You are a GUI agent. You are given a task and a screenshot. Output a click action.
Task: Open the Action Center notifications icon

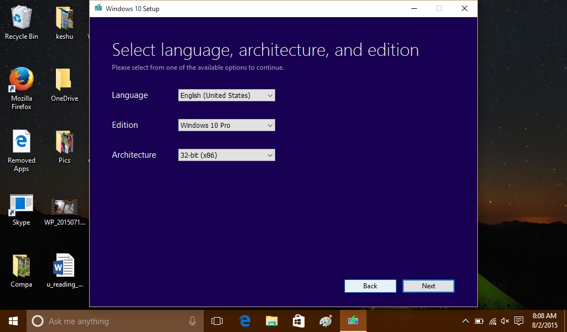pyautogui.click(x=519, y=321)
